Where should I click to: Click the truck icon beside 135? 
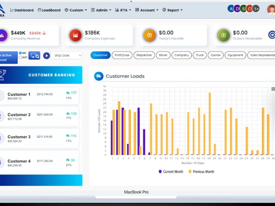pyautogui.click(x=68, y=114)
